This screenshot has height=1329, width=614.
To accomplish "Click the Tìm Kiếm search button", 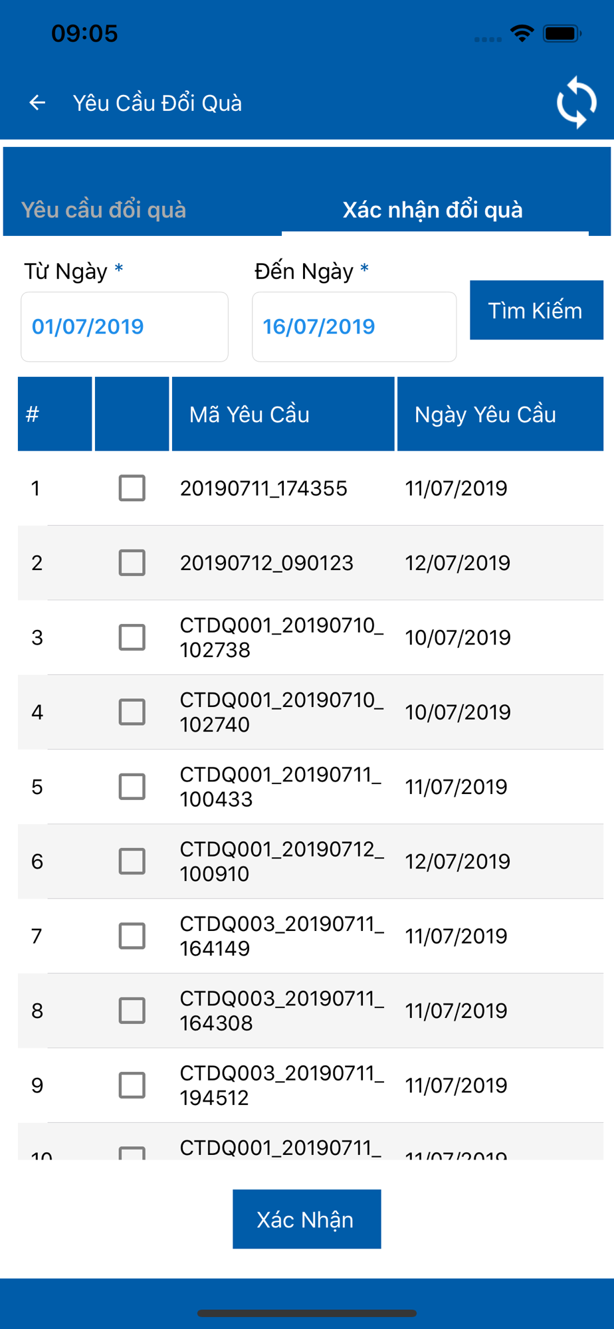I will pos(536,310).
